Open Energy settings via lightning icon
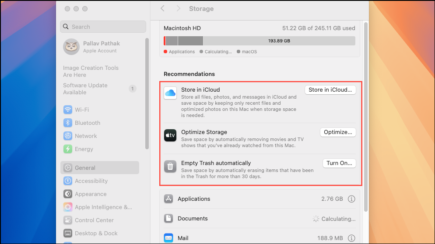 (68, 149)
